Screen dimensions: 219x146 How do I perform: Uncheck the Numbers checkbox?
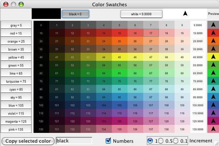[108, 141]
